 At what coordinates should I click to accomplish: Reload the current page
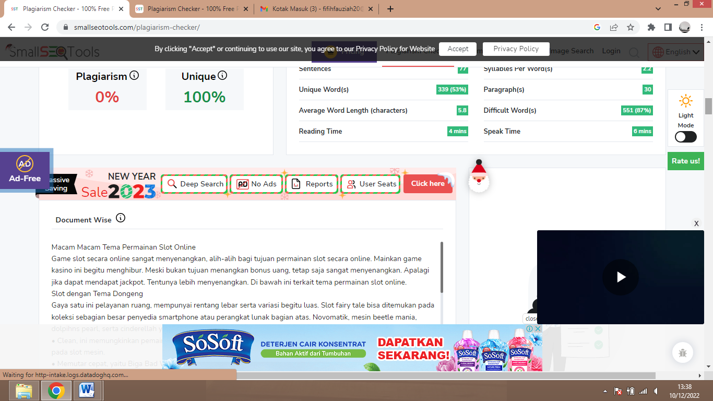45,27
